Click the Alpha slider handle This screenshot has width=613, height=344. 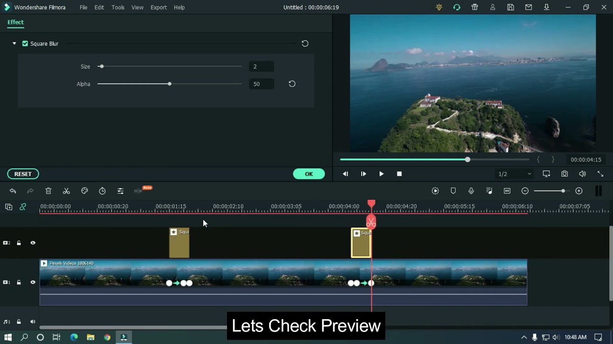(x=170, y=84)
